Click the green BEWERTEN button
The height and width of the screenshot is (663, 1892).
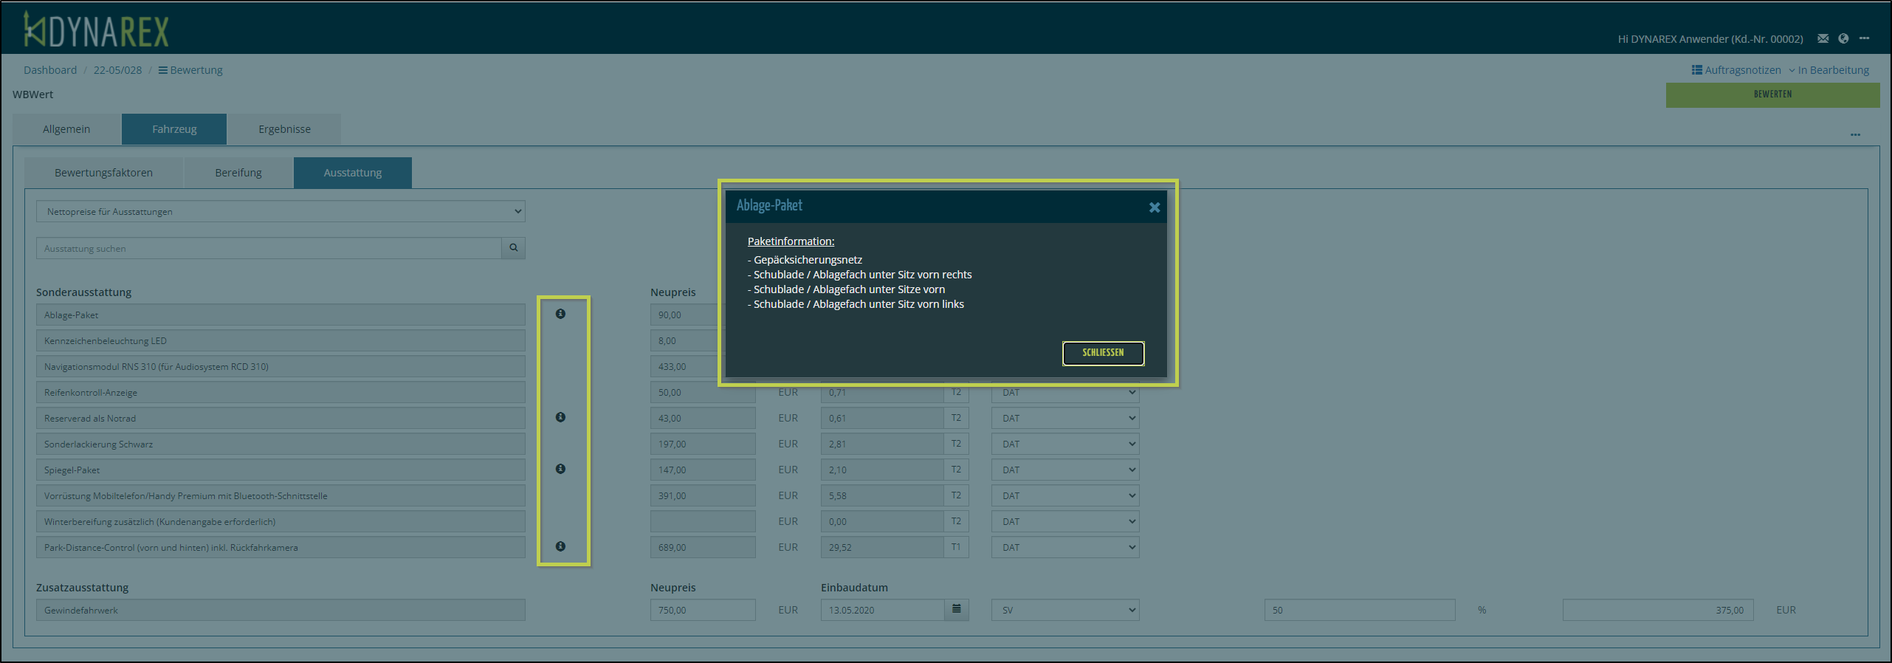point(1772,95)
